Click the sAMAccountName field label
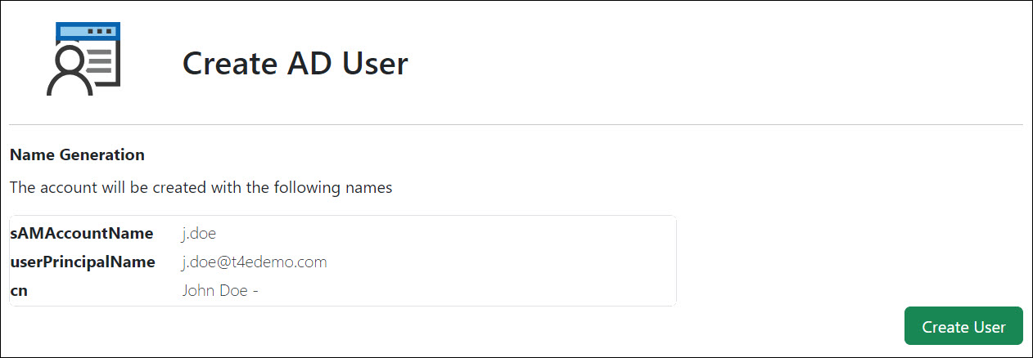Viewport: 1033px width, 358px height. (81, 234)
